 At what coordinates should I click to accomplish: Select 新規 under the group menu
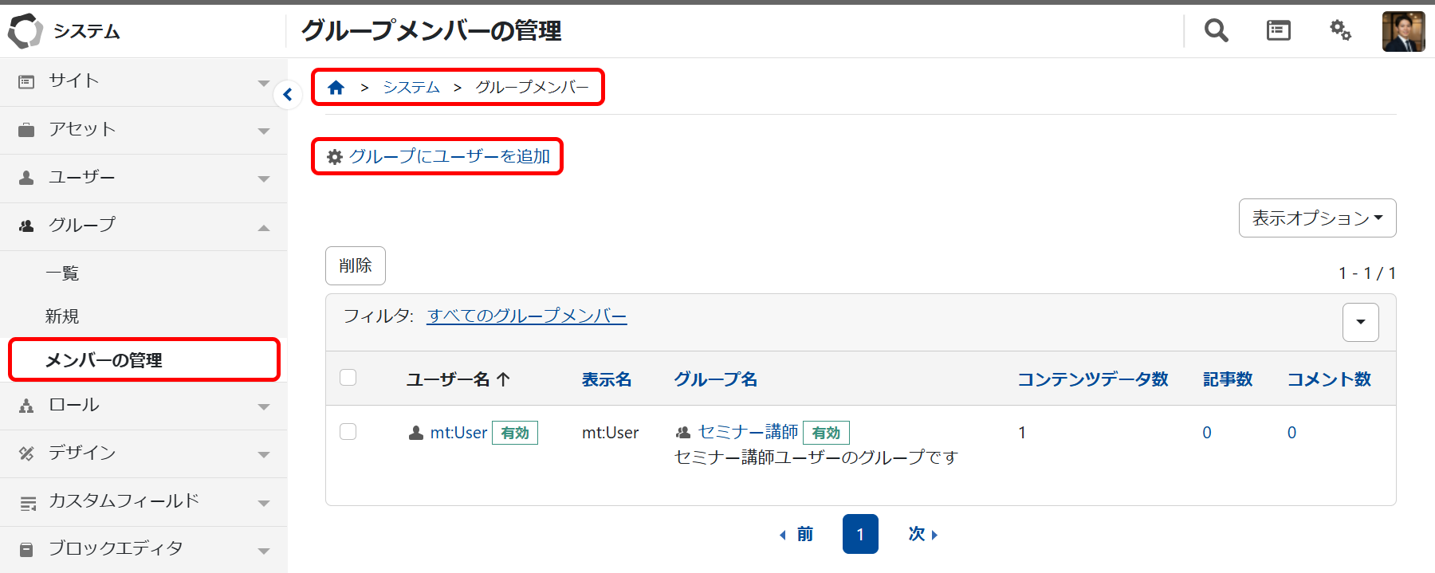pyautogui.click(x=62, y=316)
